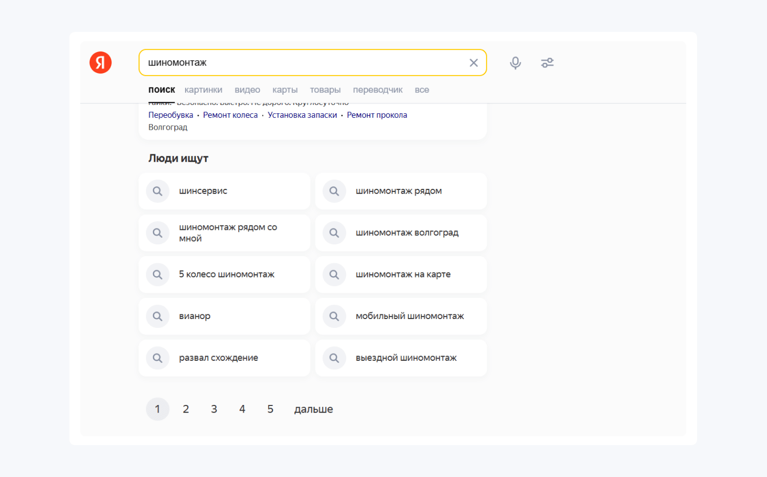Clear the search field with X icon
Viewport: 767px width, 477px height.
pyautogui.click(x=473, y=63)
